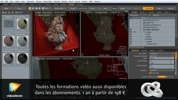Toggle visibility of Loulou-3DArt.lxo scene
This screenshot has height=100, width=178.
click(131, 30)
